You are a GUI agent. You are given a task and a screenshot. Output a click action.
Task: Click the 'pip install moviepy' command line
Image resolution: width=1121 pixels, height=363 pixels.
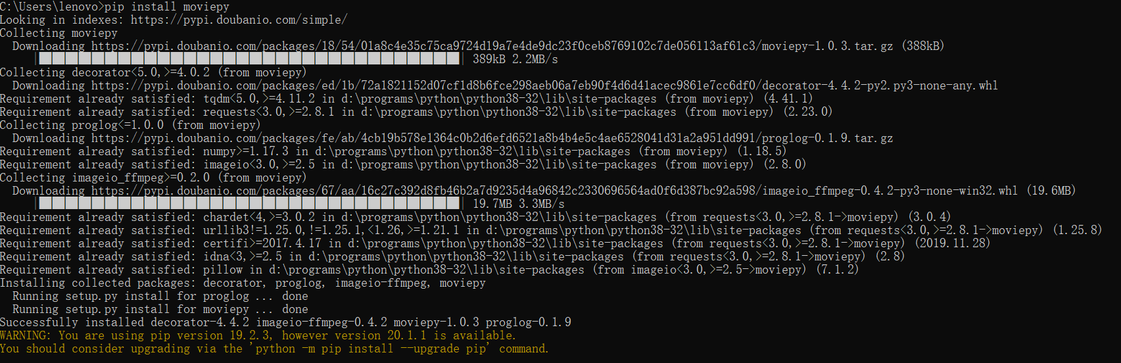click(115, 7)
